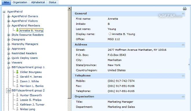Click the Department value Marketing and Sales
Viewport: 191px width, 111px height.
point(121,107)
